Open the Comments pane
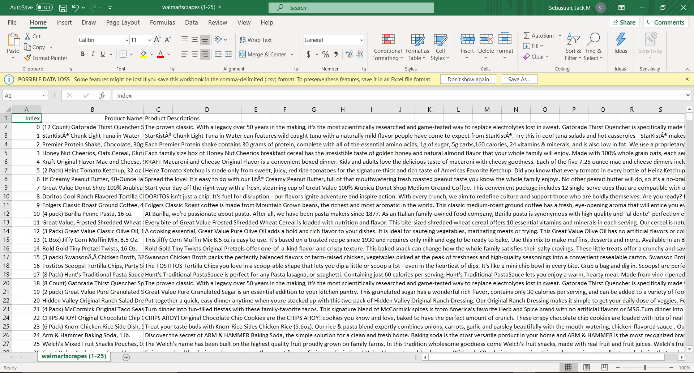Screen dimensions: 694x373 pyautogui.click(x=665, y=22)
